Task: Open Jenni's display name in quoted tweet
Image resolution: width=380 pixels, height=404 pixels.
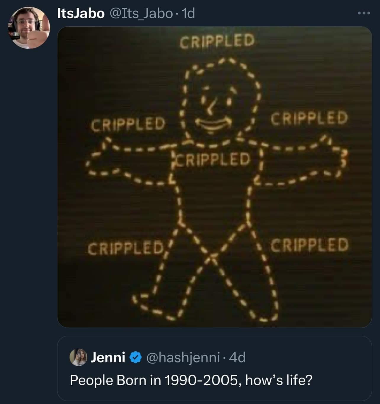Action: (x=108, y=357)
